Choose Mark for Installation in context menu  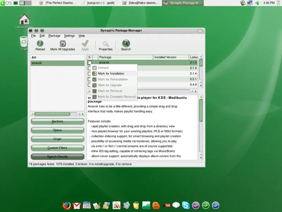point(114,73)
